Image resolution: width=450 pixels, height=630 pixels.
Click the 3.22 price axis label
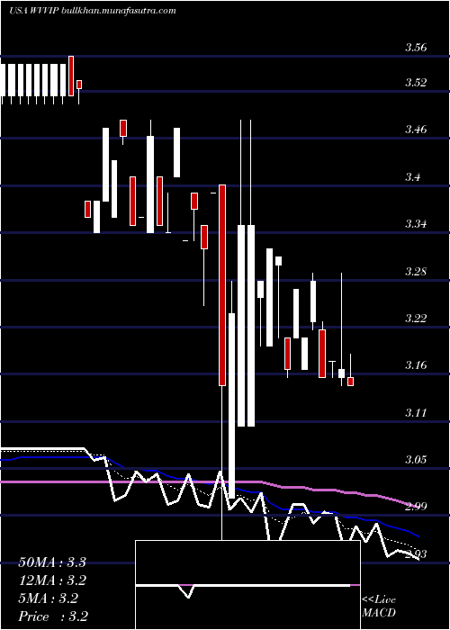(416, 319)
